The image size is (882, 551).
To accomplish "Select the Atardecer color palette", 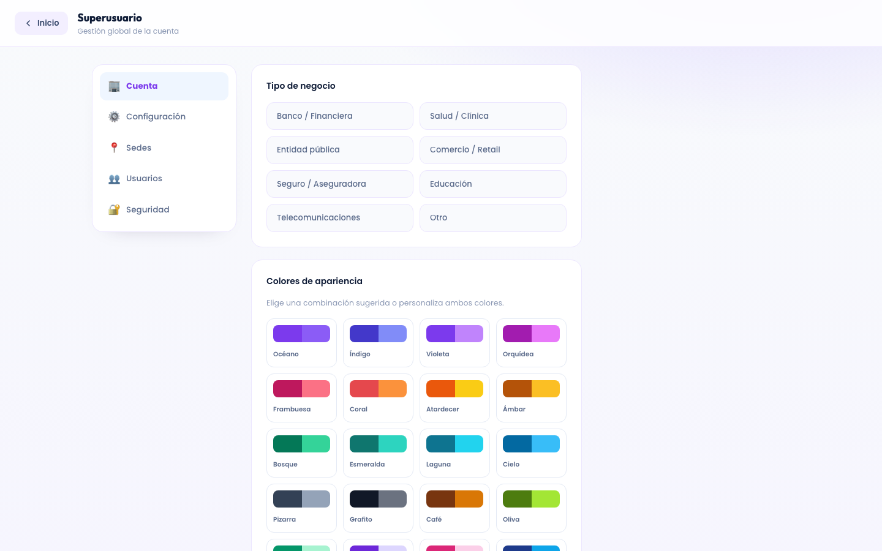I will [x=454, y=398].
